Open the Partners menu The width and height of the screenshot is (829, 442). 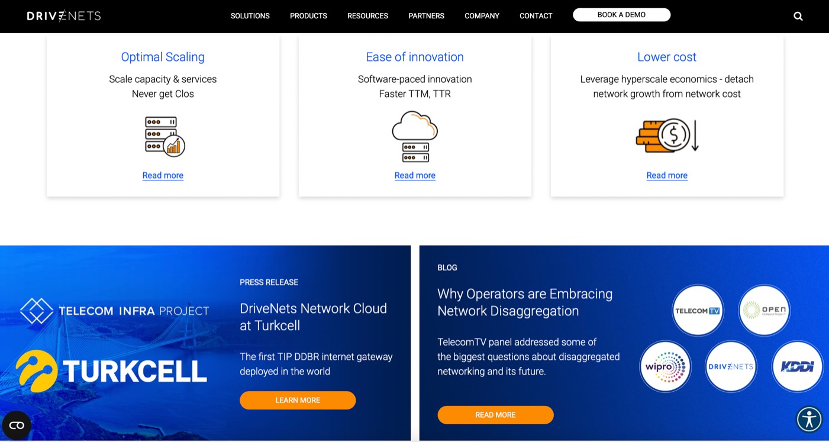[x=426, y=16]
